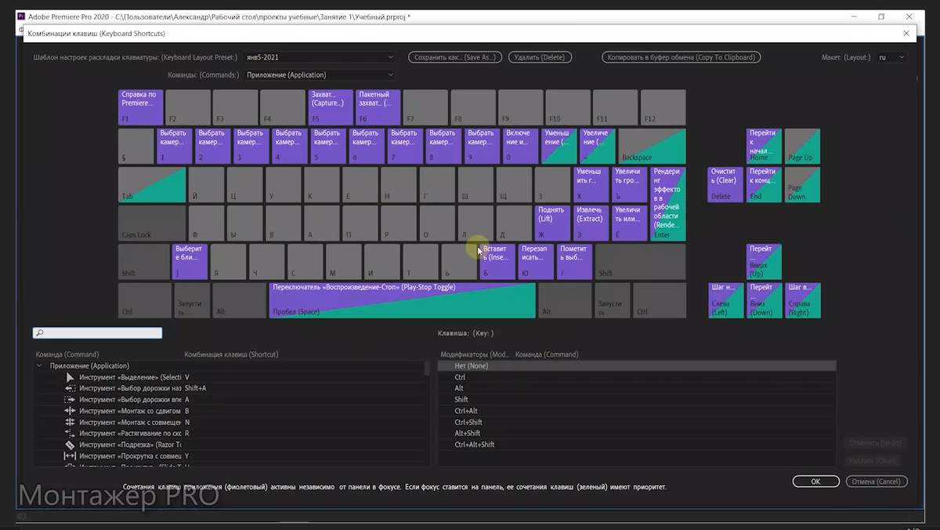Click the Rate Stretch tool icon (R)
Image resolution: width=940 pixels, height=530 pixels.
70,434
